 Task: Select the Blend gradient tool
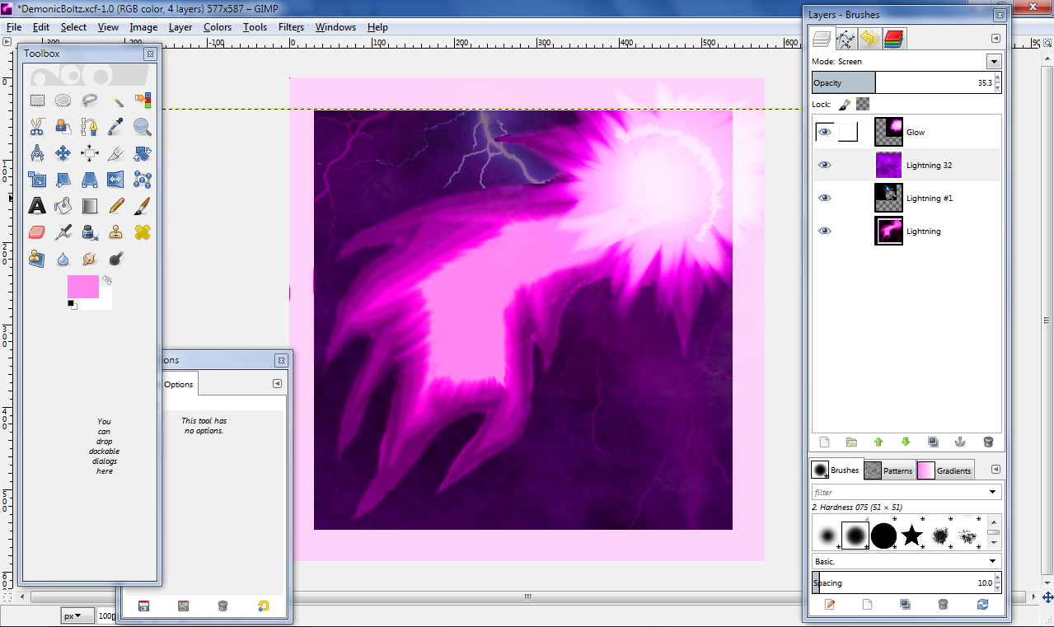click(89, 206)
